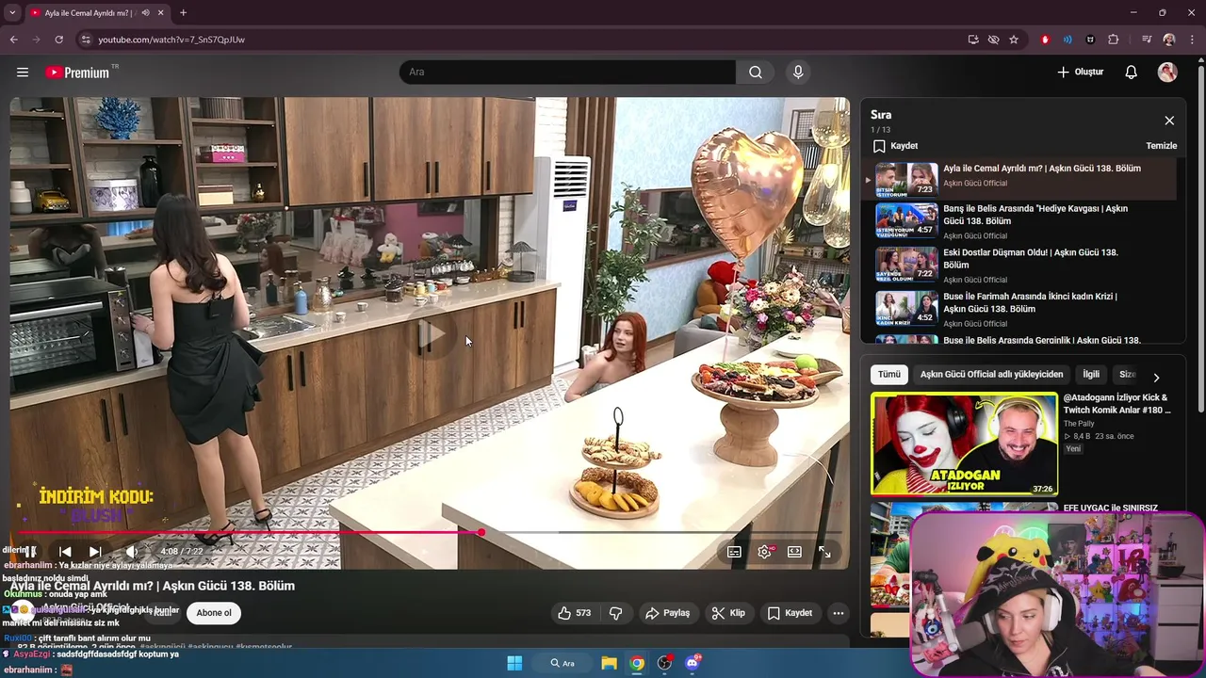Open Aşkın Gücü Official channel on first queue item
Image resolution: width=1206 pixels, height=678 pixels.
click(x=975, y=184)
